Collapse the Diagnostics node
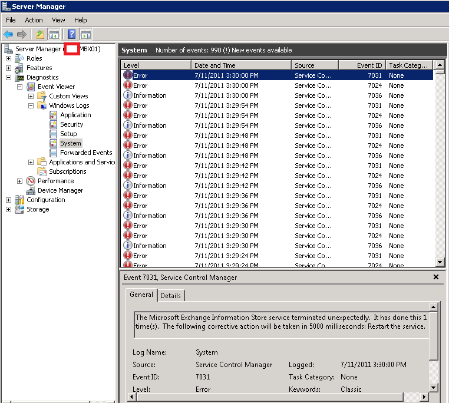 8,77
